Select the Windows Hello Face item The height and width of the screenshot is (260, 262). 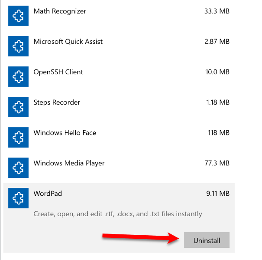click(x=65, y=133)
